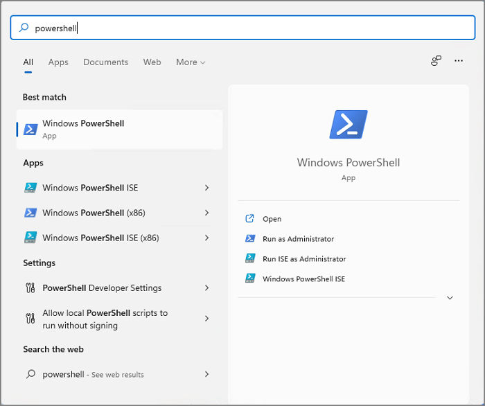485x406 pixels.
Task: Select the Windows PowerShell best match result
Action: click(x=119, y=129)
